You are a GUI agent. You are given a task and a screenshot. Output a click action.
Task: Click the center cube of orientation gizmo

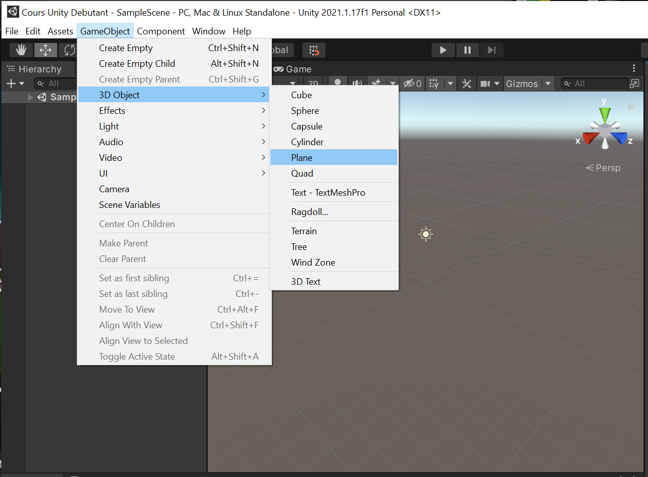click(x=605, y=129)
